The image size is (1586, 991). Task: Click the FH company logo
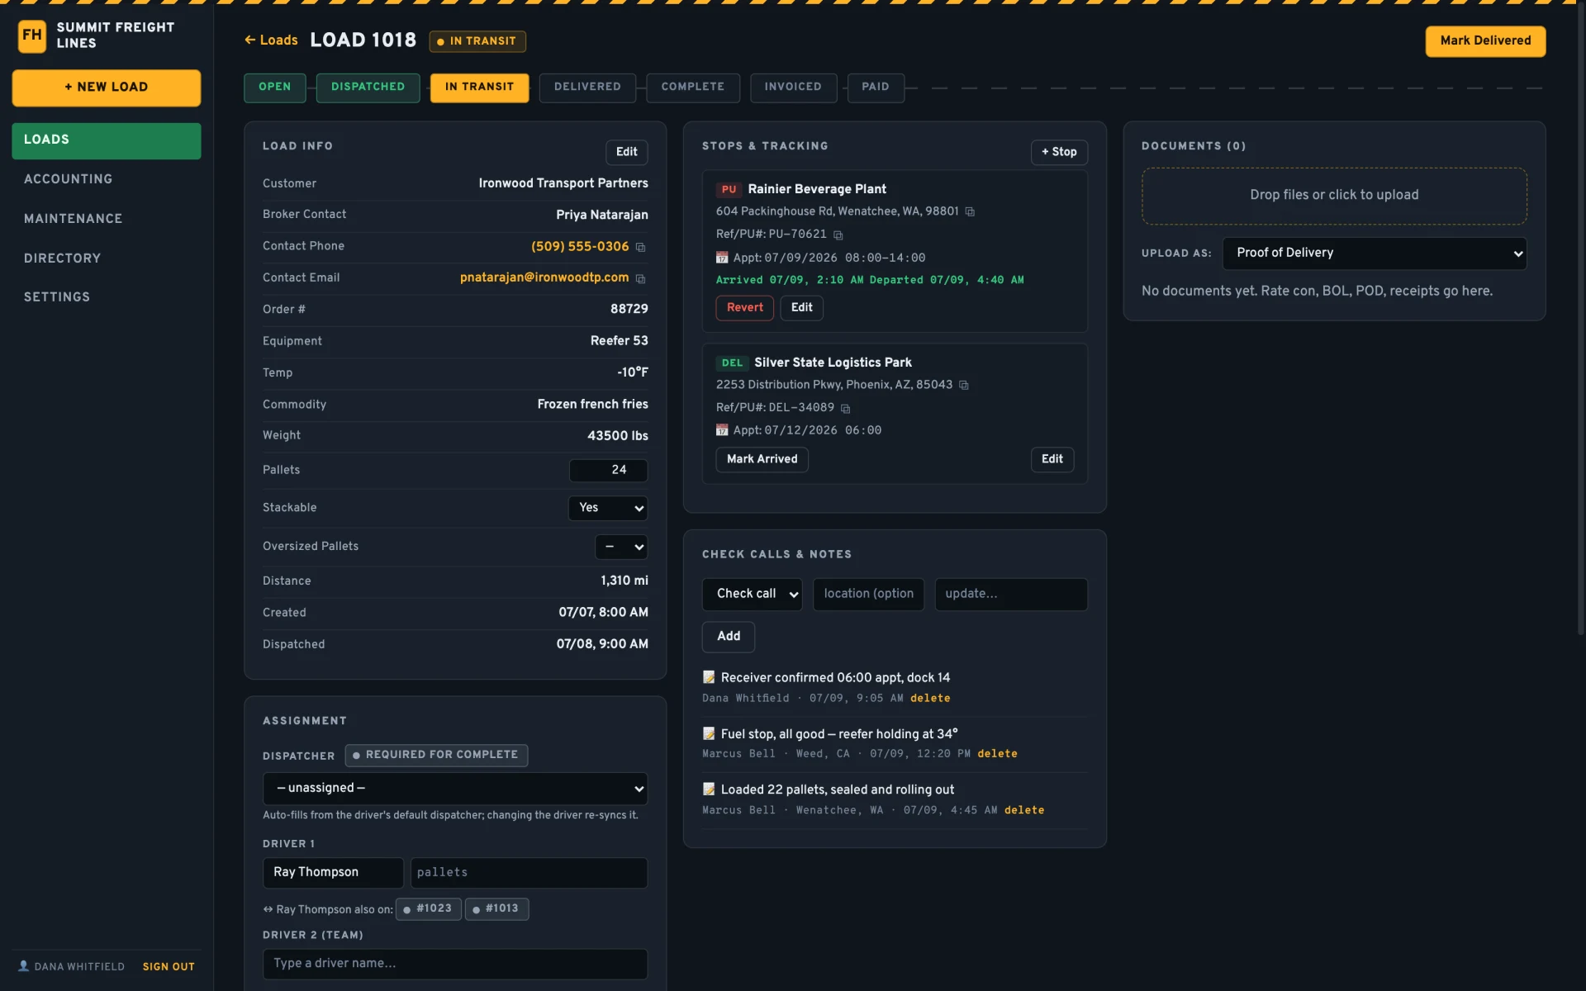point(32,36)
